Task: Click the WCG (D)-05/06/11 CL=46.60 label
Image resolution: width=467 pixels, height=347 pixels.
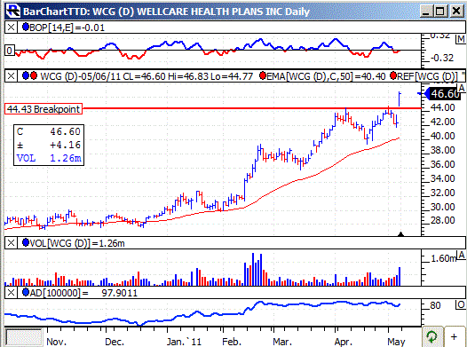Action: (x=103, y=76)
